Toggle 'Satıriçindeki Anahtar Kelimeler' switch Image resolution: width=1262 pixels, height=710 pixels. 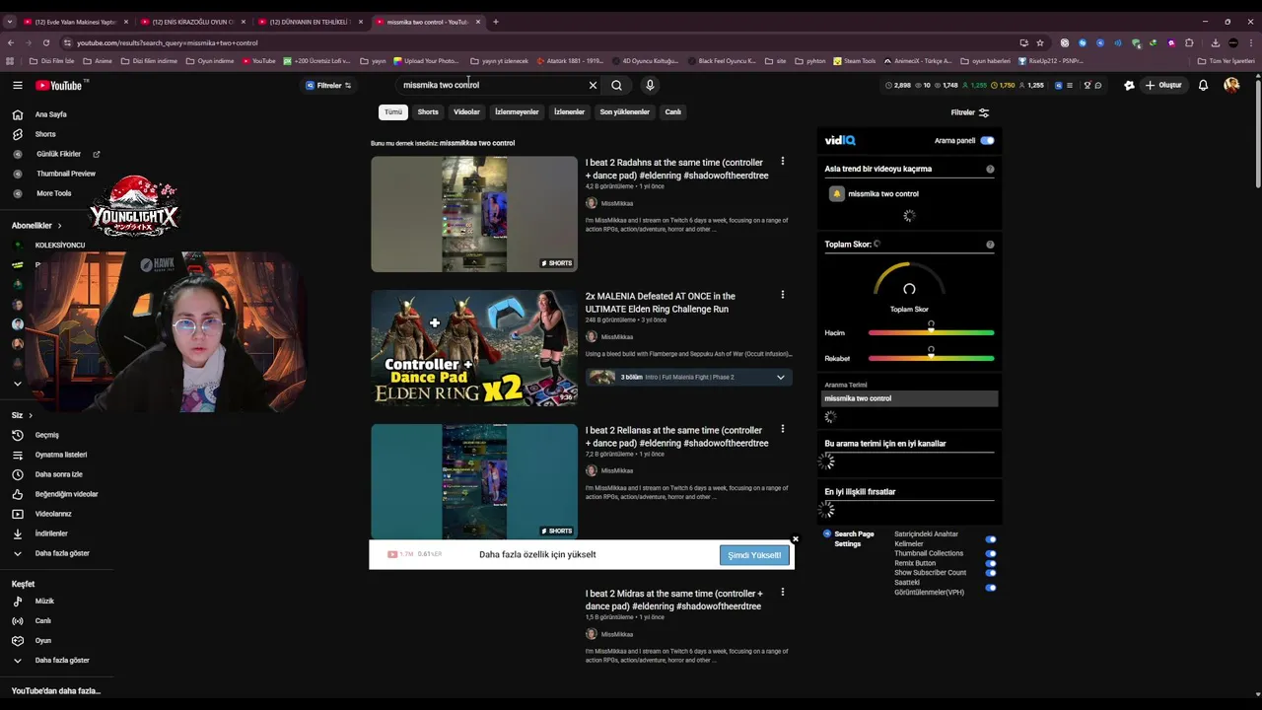[x=991, y=539]
